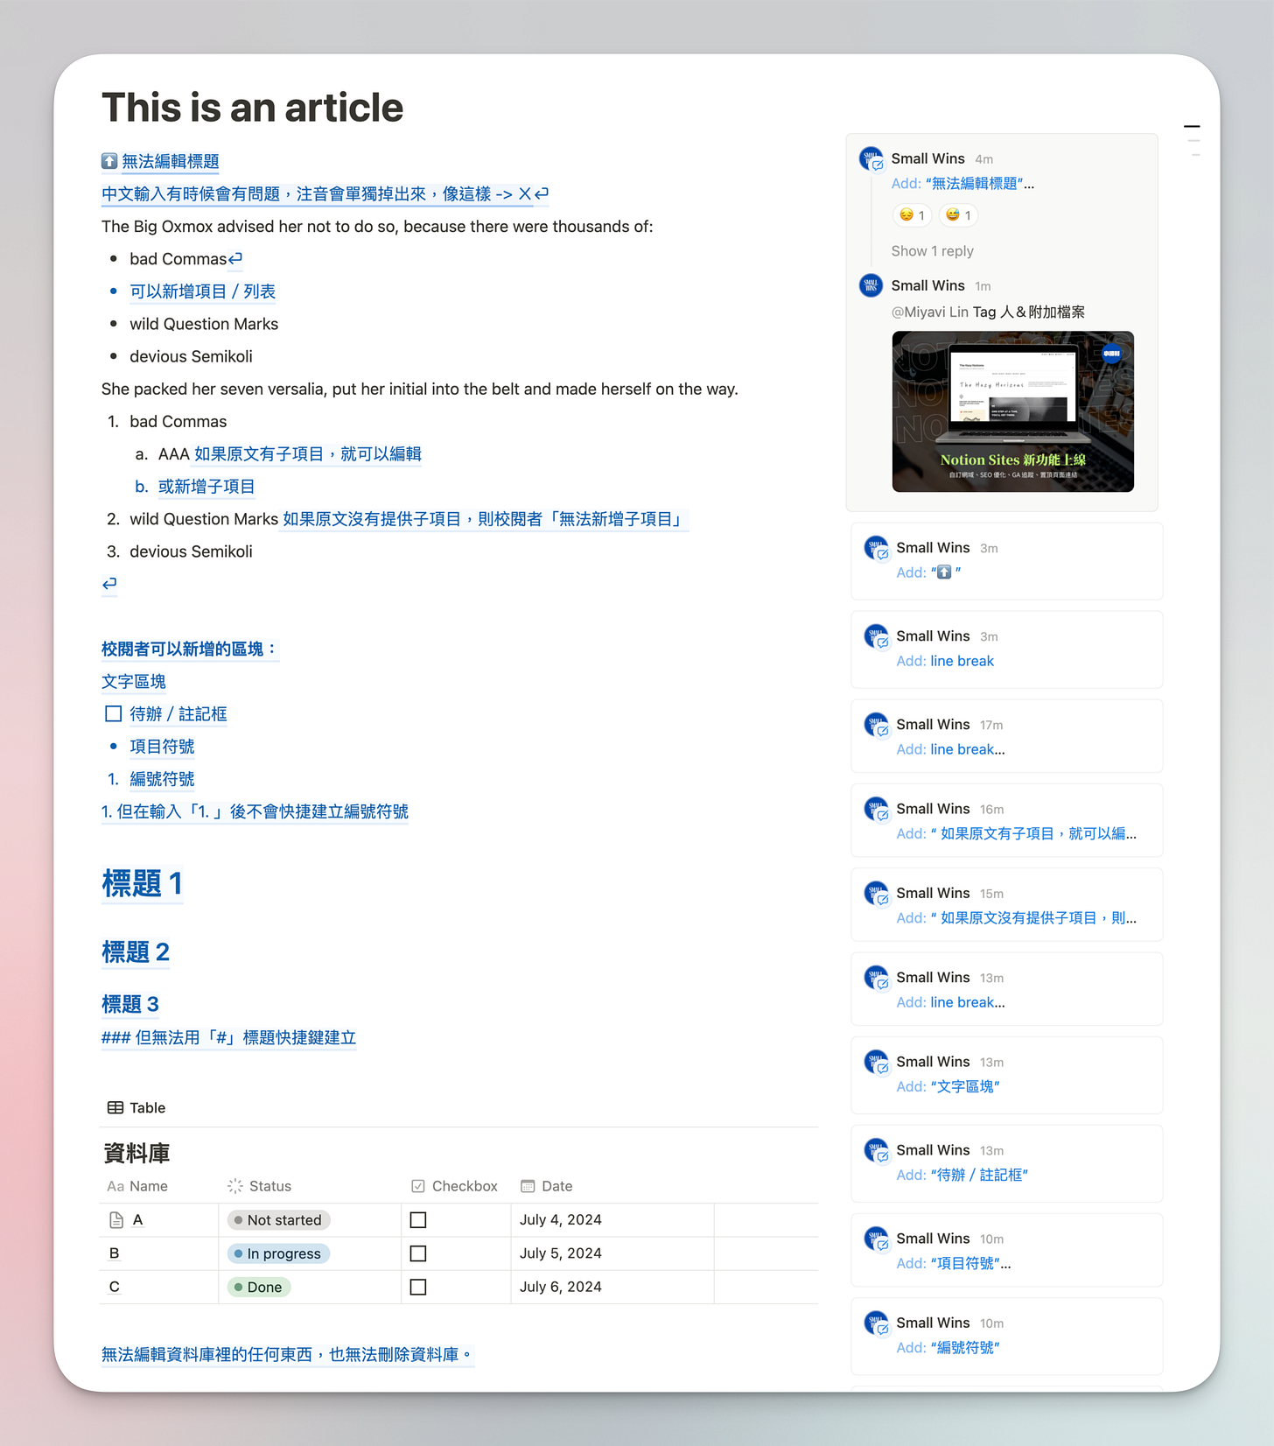Click Small Wins avatar on 4m comment

(871, 158)
